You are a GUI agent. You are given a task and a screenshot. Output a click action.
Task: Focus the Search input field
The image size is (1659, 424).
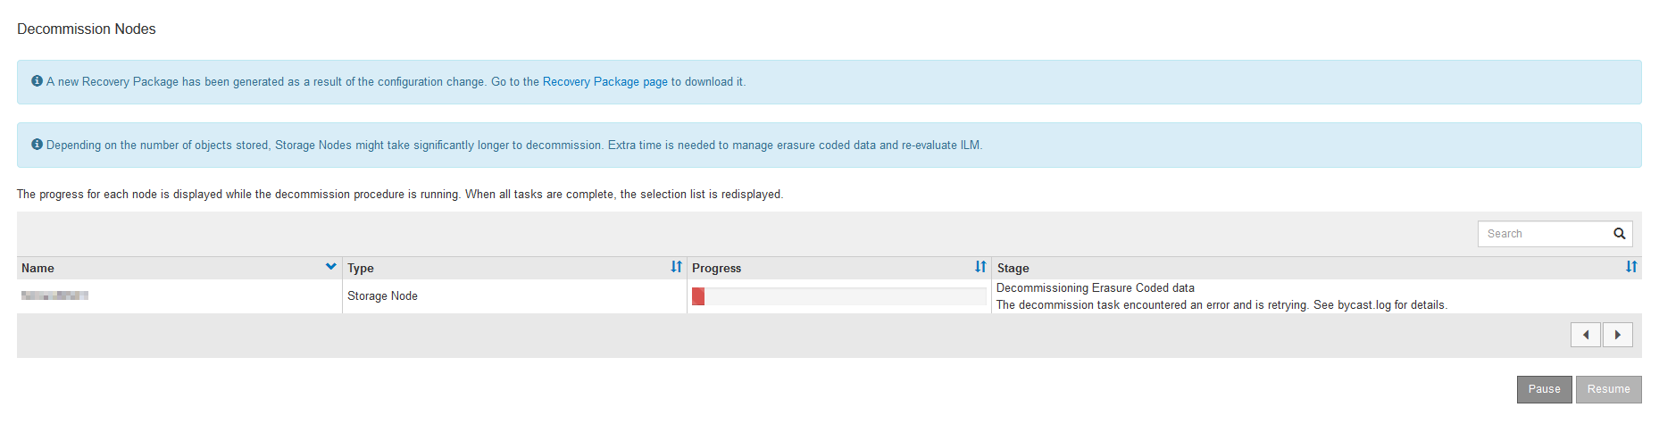tap(1545, 234)
